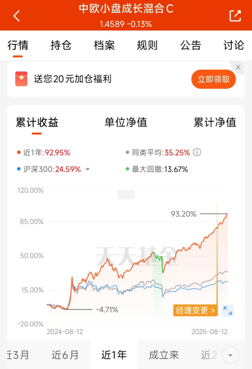
Task: Select 近1年 time range
Action: pos(114,355)
